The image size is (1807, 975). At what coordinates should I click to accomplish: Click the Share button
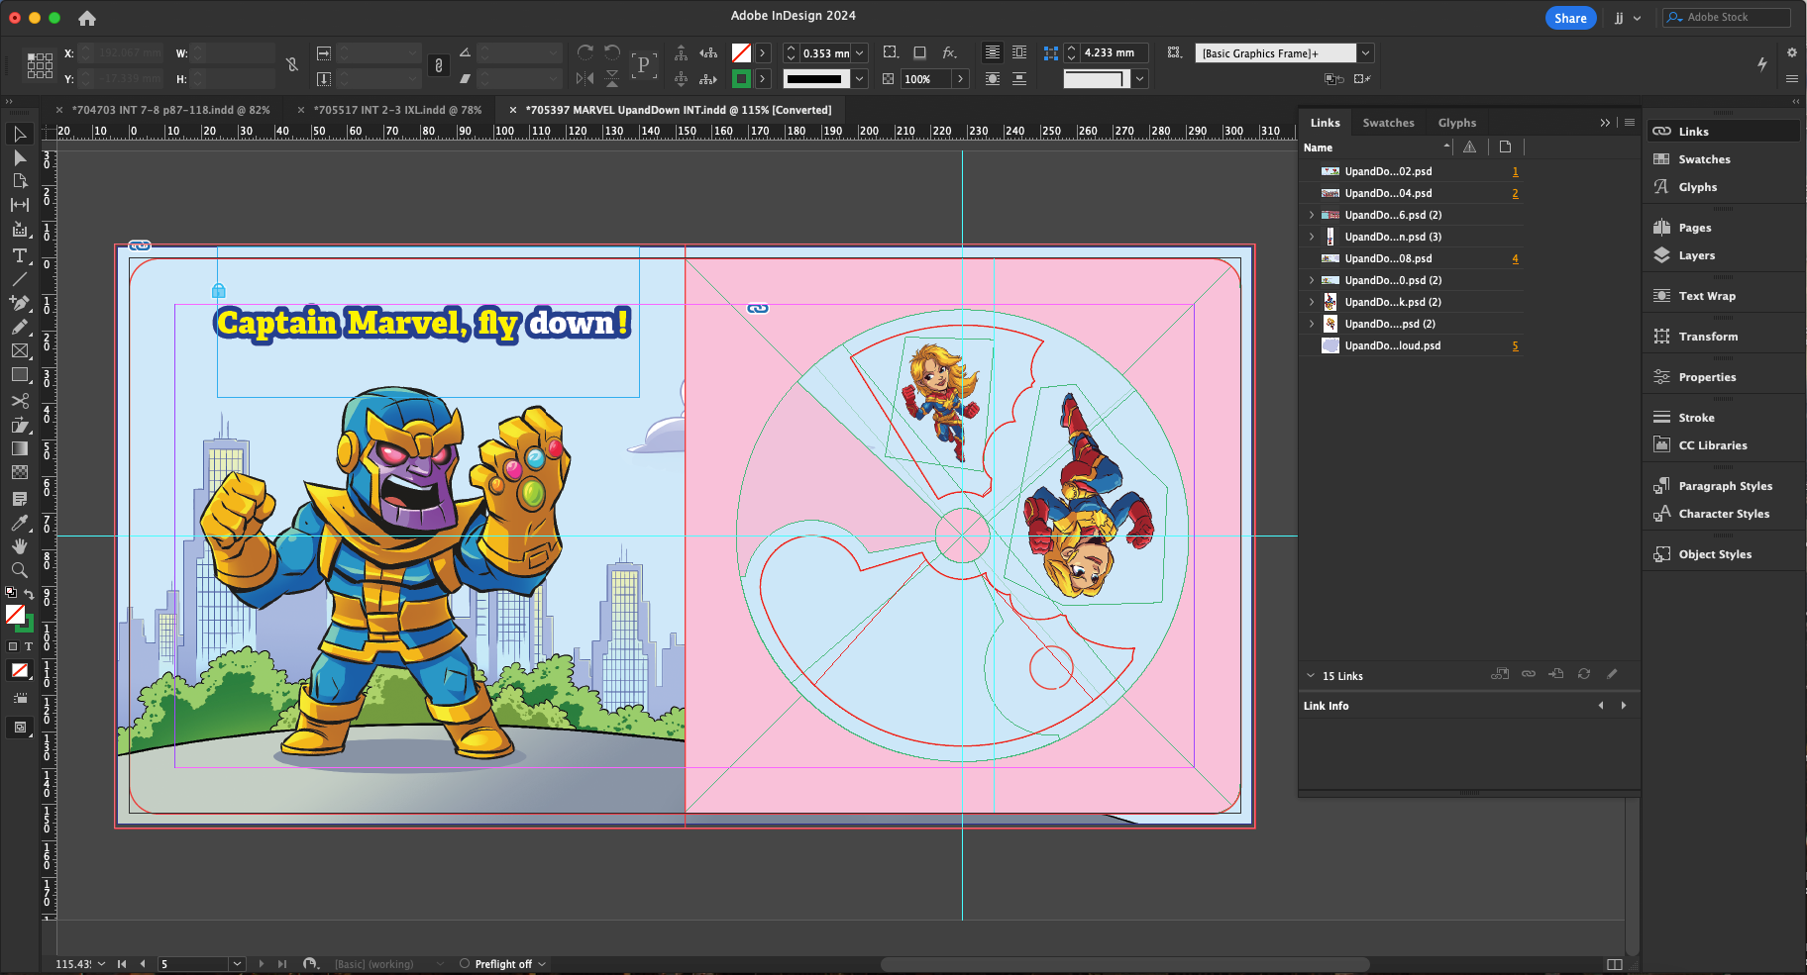point(1570,18)
